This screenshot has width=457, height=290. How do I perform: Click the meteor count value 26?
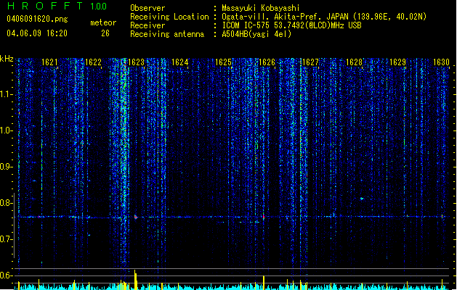pyautogui.click(x=105, y=33)
